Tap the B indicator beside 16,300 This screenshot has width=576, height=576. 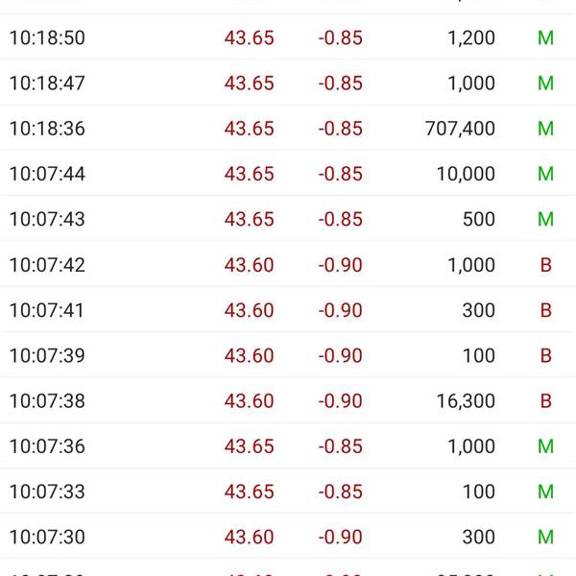click(546, 400)
